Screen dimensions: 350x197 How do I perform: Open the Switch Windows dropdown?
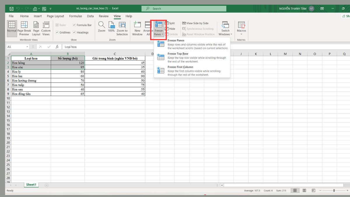(x=225, y=28)
